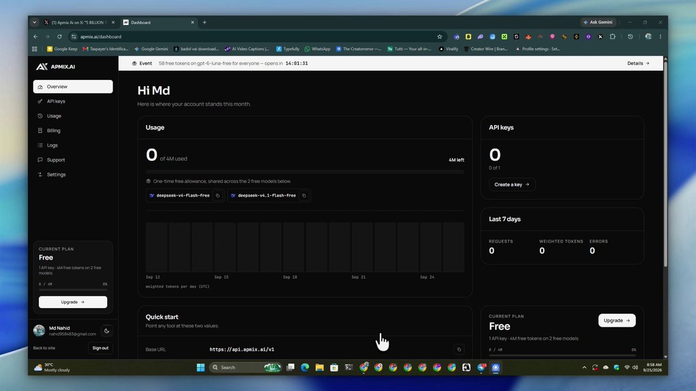This screenshot has width=696, height=391.
Task: Open the WhatsApp bookmark
Action: (317, 49)
